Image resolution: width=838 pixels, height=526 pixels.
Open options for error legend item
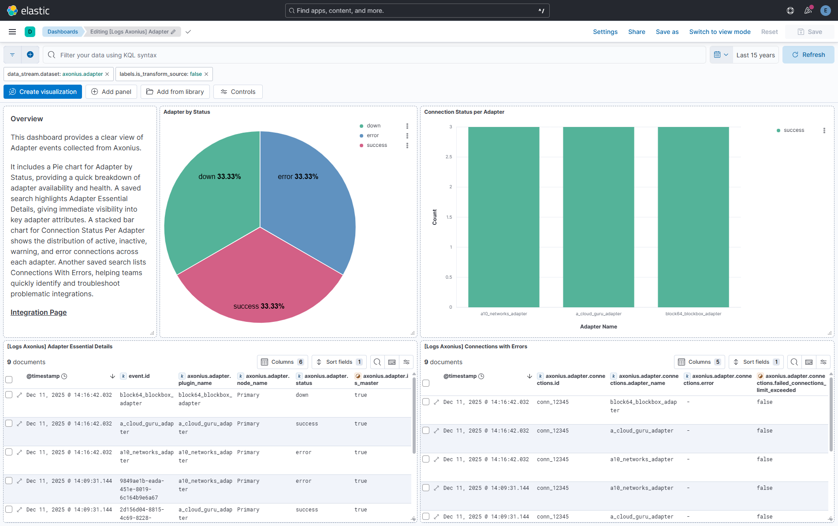(x=407, y=136)
